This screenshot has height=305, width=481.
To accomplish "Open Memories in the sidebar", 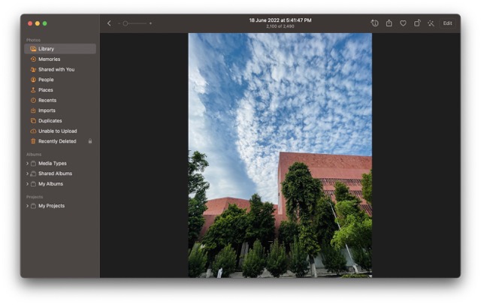I will point(49,59).
